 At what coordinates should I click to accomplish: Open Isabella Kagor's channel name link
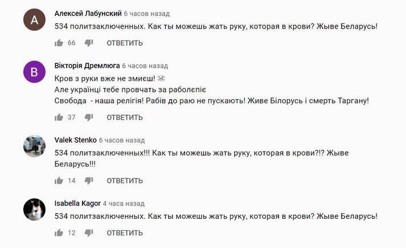pos(77,204)
